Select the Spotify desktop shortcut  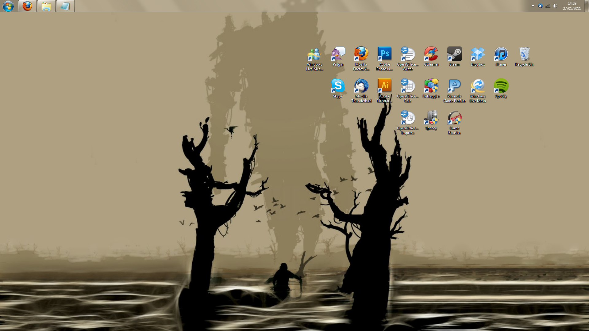[501, 86]
